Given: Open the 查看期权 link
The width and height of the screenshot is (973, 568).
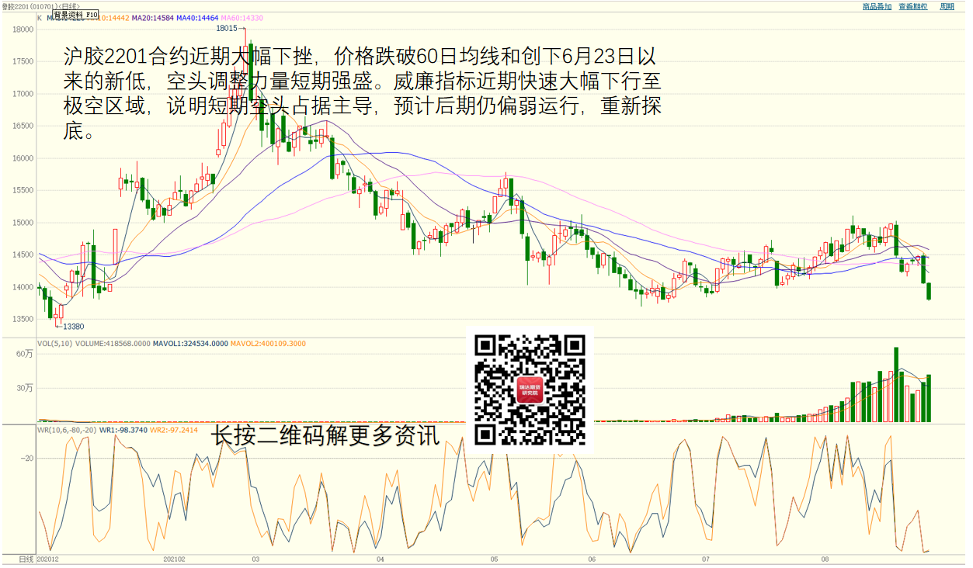Looking at the screenshot, I should coord(912,6).
